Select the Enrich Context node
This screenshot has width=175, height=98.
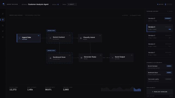coord(60,38)
